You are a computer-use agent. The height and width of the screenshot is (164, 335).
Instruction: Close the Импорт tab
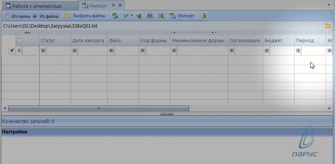click(x=120, y=6)
